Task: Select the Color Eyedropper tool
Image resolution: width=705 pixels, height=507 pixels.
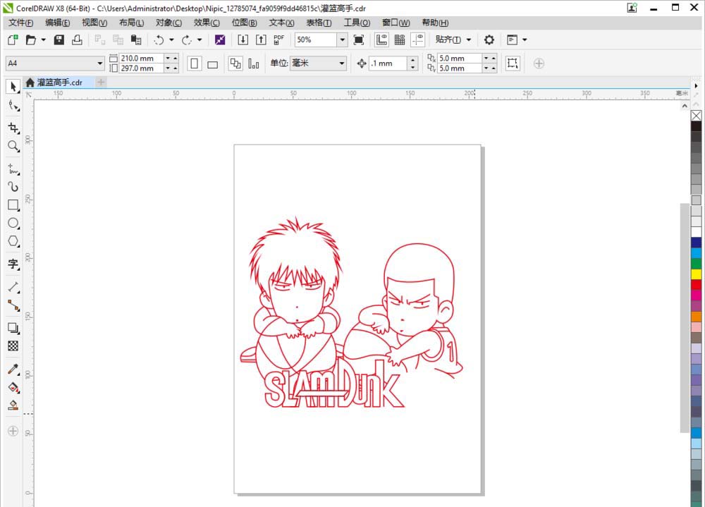Action: (x=13, y=369)
